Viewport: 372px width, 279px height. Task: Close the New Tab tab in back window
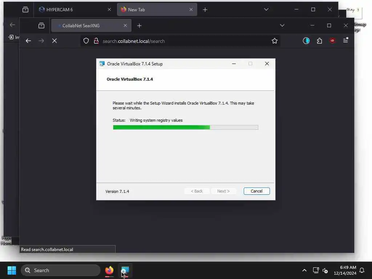[191, 9]
